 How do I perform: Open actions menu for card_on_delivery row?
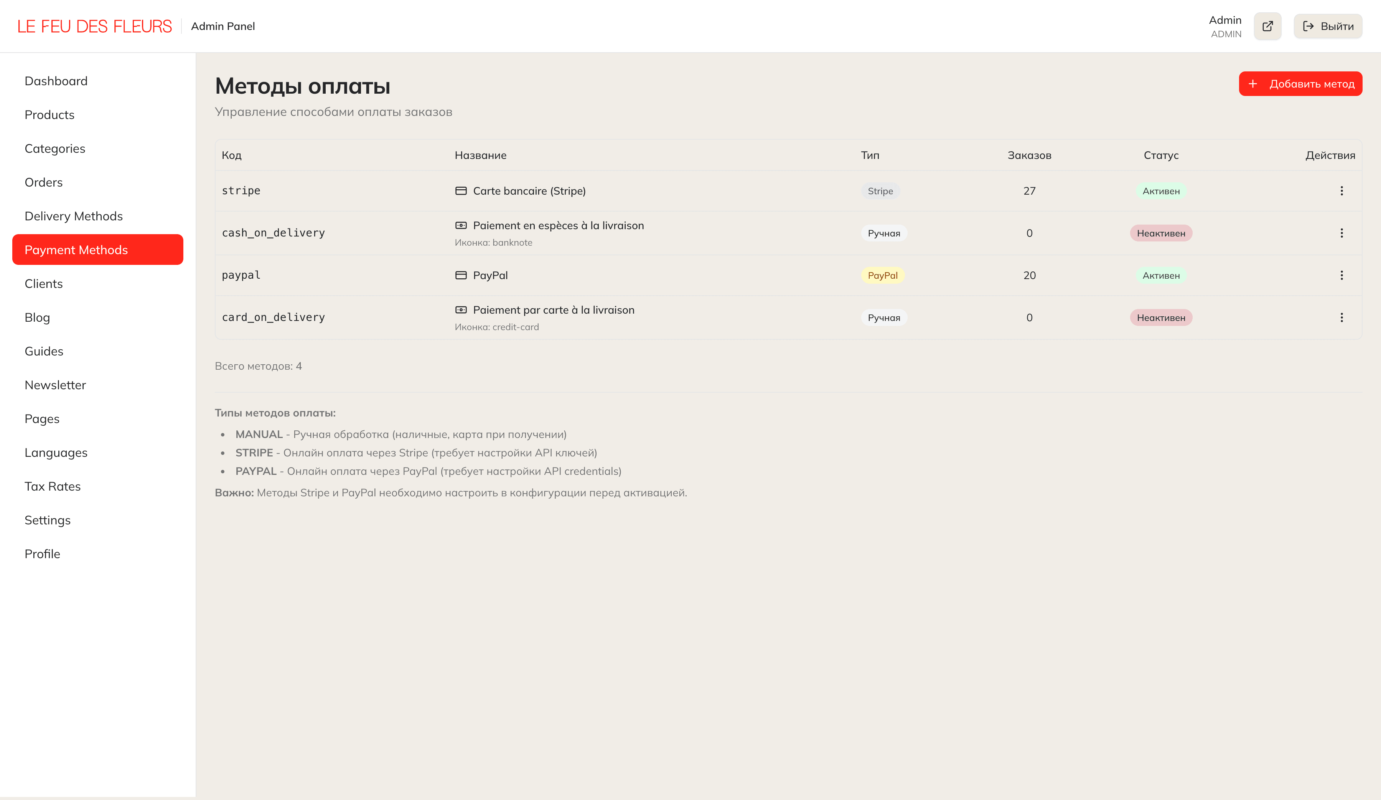(x=1341, y=317)
